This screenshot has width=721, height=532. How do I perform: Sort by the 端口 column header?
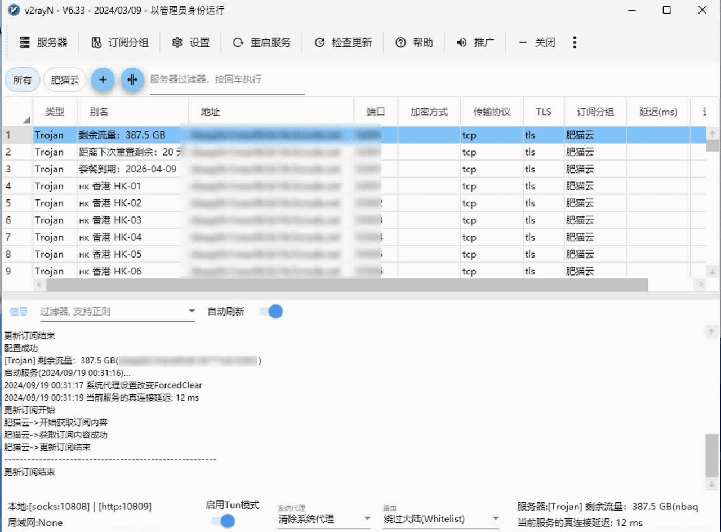coord(376,112)
